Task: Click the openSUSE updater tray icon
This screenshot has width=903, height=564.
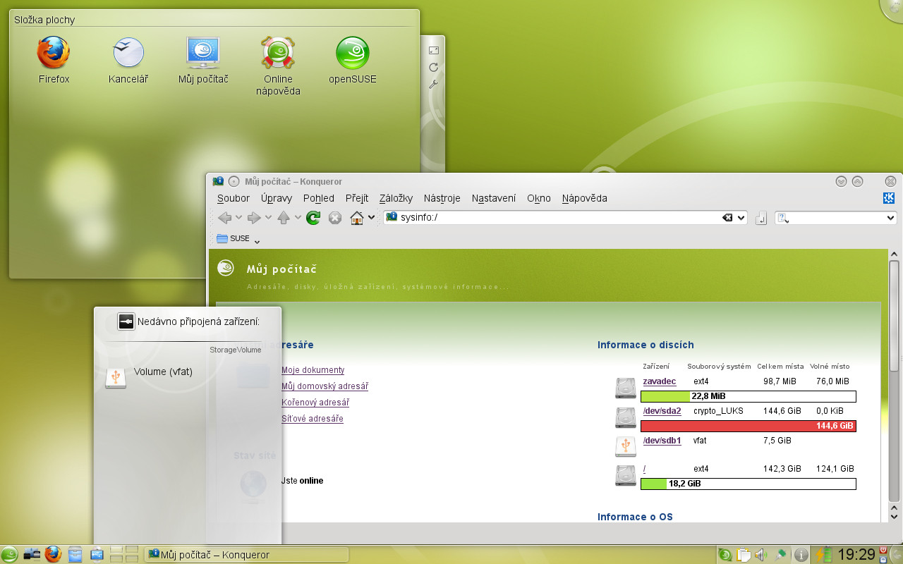Action: 725,555
